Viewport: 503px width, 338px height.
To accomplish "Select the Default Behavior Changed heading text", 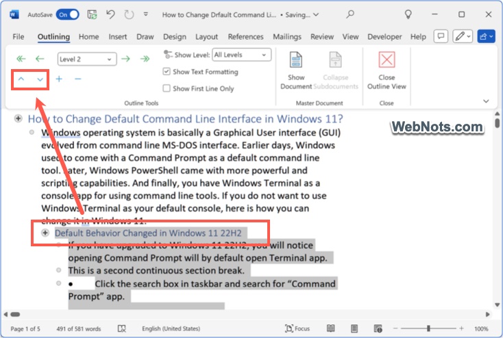I will tap(148, 233).
